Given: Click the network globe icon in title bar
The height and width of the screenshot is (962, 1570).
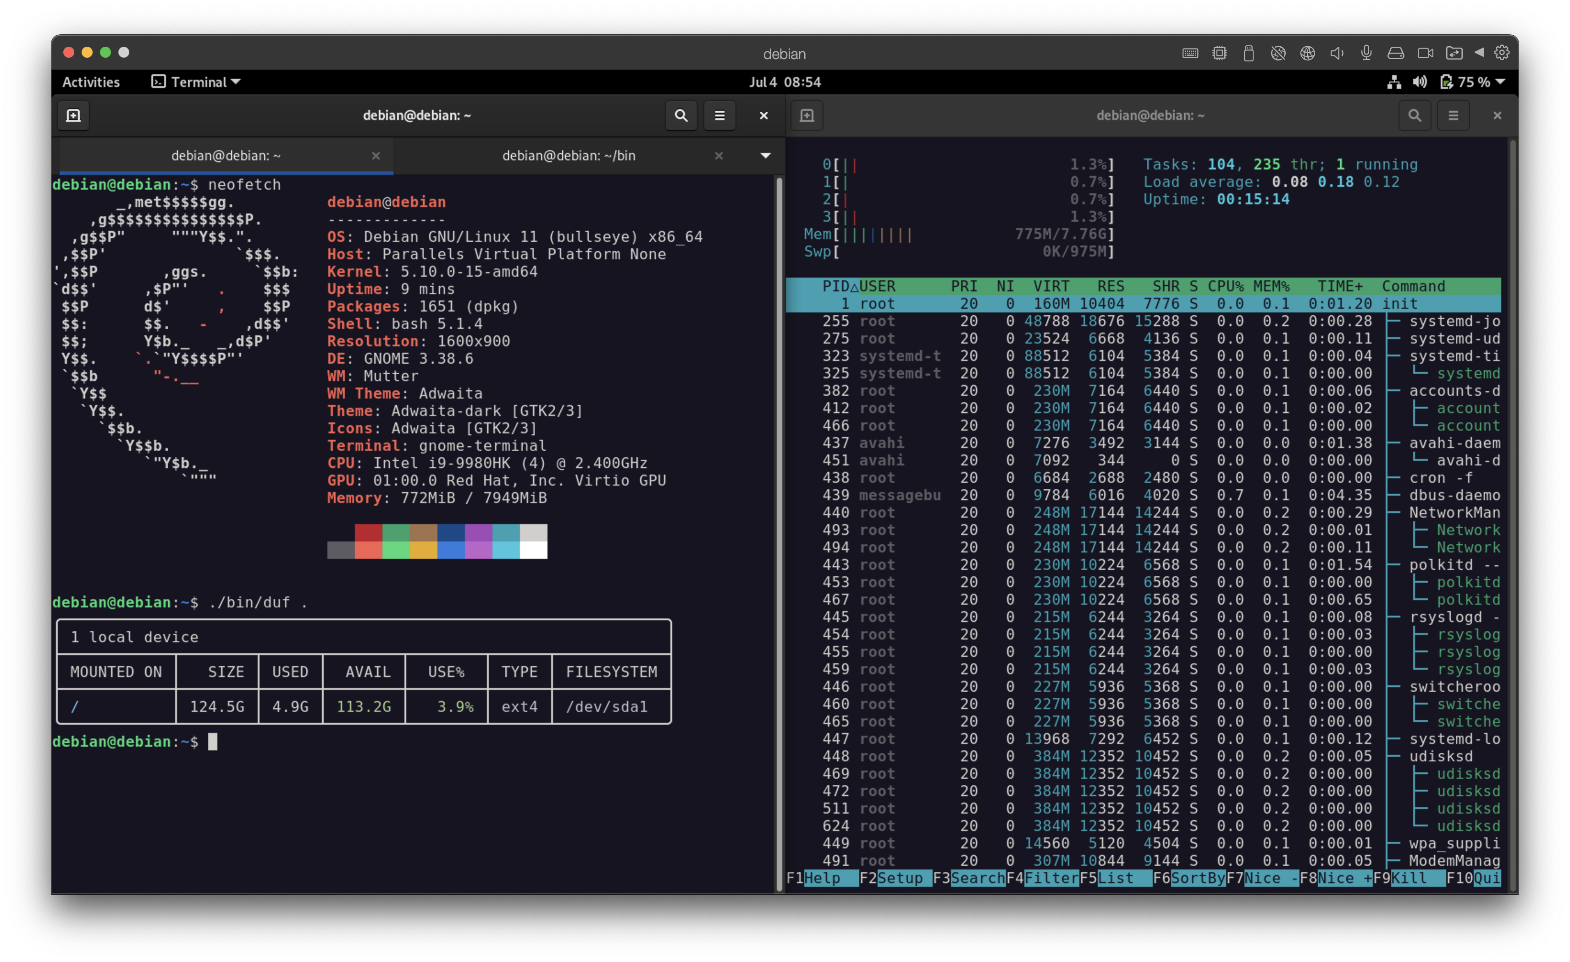Looking at the screenshot, I should [x=1307, y=54].
